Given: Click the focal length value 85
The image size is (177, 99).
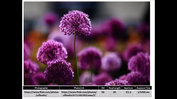Looking at the screenshot, I should [114, 92].
